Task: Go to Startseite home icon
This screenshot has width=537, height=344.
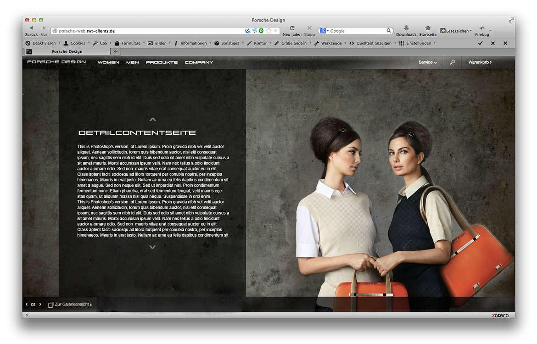Action: [x=428, y=28]
